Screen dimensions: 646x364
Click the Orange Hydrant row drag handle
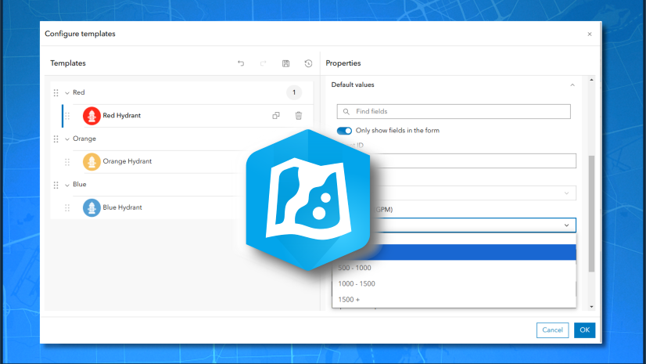[67, 162]
